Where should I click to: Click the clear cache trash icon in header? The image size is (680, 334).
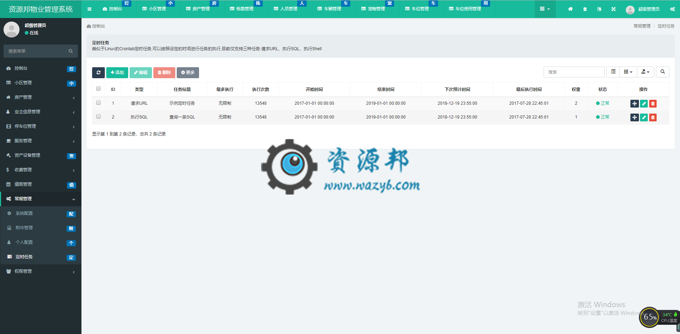click(x=585, y=9)
